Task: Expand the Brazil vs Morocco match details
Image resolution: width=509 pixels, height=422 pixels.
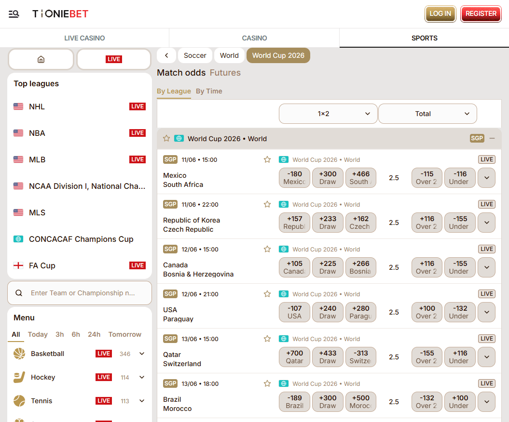Action: point(486,402)
